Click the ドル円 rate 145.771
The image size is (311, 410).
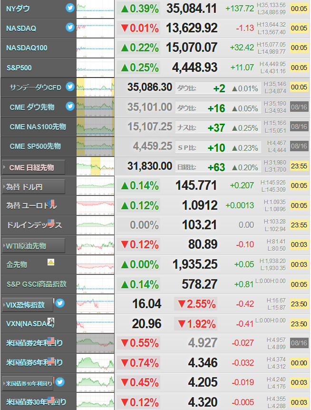[x=196, y=185]
